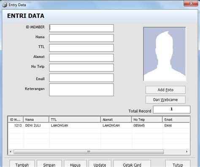Click the Tambah button
Viewport: 200px width, 167px height.
[x=22, y=164]
